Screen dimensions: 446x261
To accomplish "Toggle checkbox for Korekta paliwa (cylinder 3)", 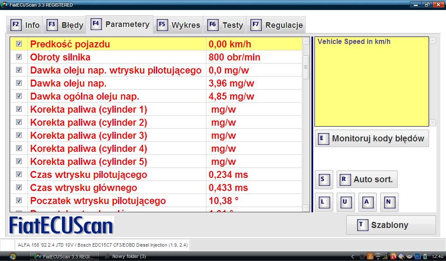I will click(x=19, y=135).
